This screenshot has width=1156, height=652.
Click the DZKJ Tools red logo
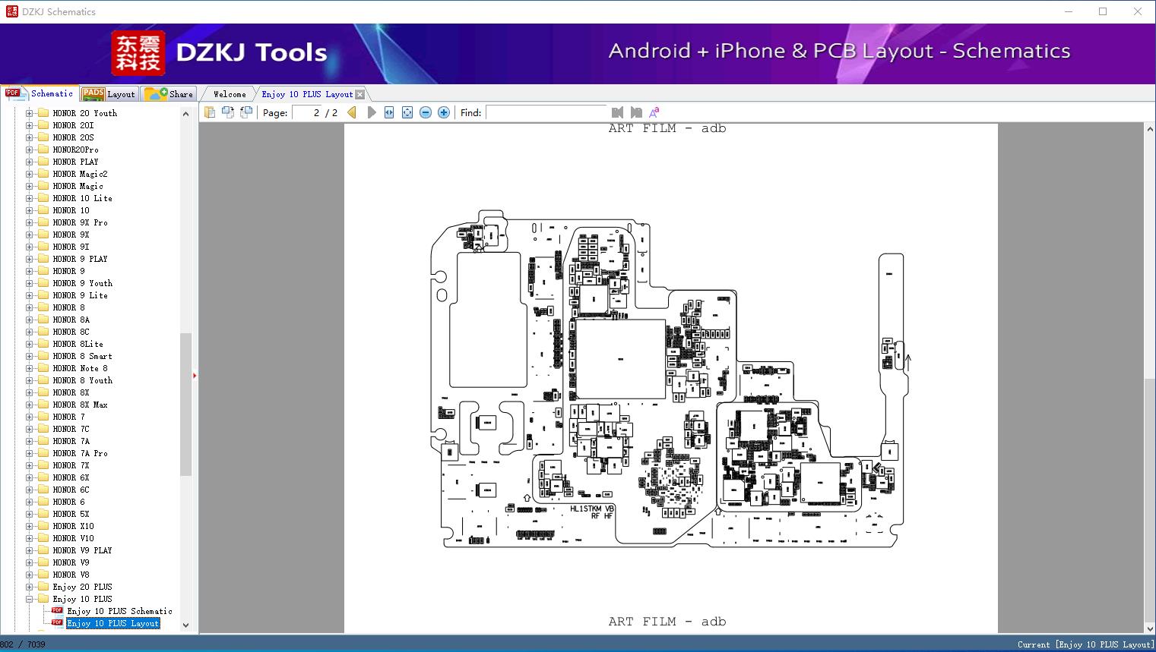[138, 53]
